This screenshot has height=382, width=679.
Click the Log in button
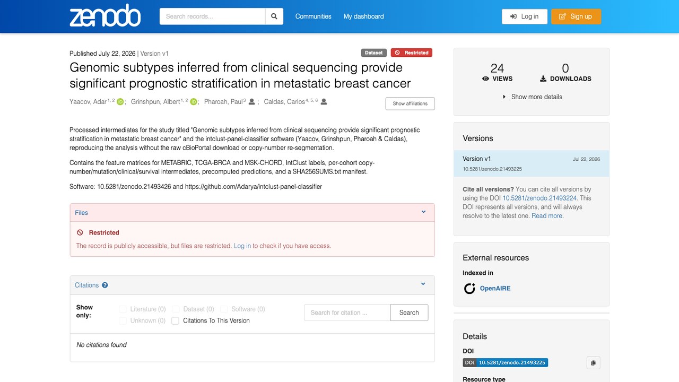(525, 16)
